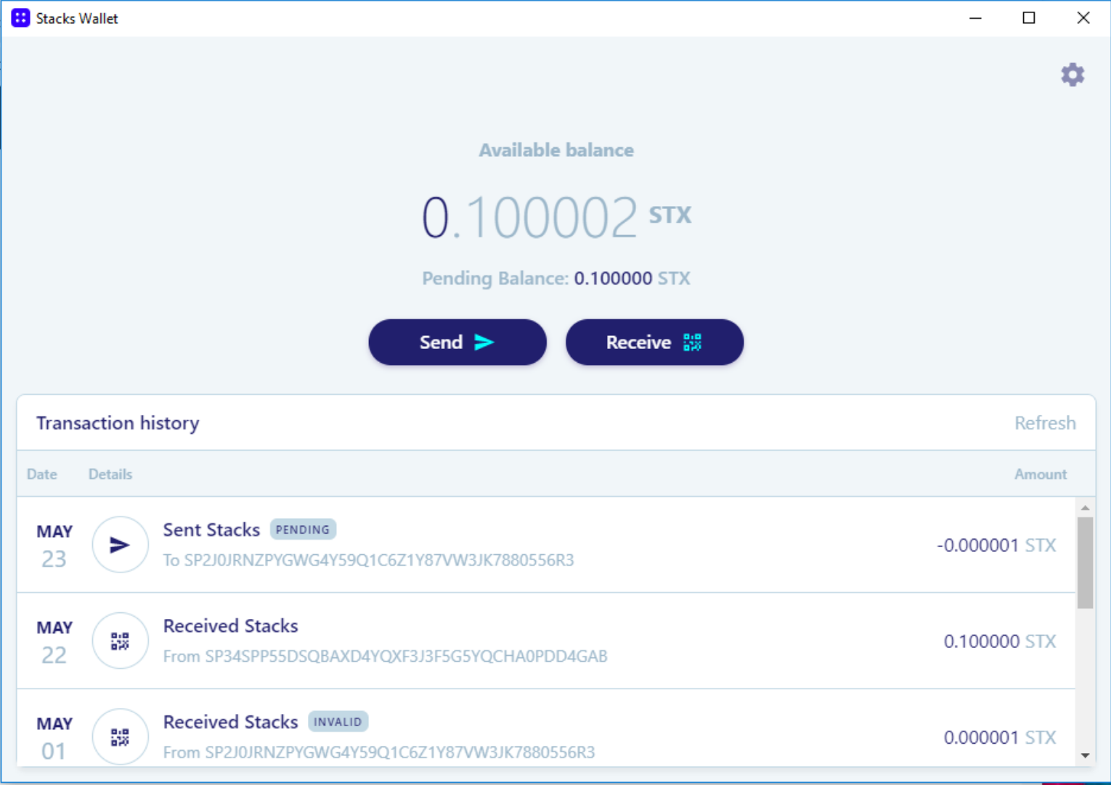The image size is (1111, 785).
Task: Click the Stacks Wallet logo icon
Action: click(x=20, y=17)
